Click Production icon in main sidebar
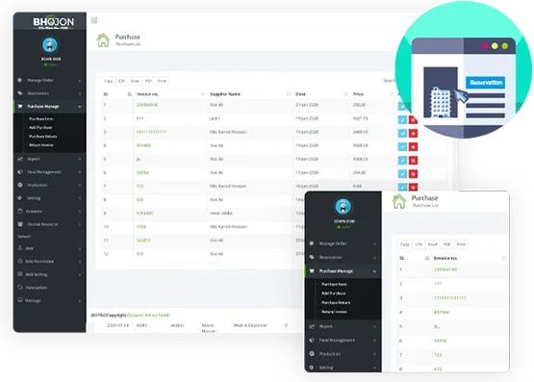The width and height of the screenshot is (534, 382). (20, 185)
